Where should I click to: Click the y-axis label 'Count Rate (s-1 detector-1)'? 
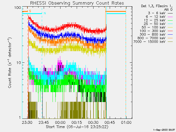pyautogui.click(x=10, y=63)
